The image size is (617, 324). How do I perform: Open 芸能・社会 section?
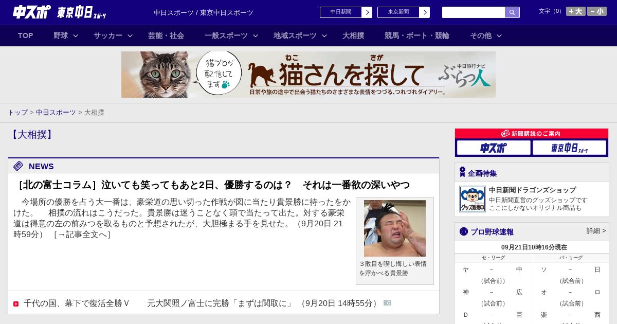click(x=166, y=35)
